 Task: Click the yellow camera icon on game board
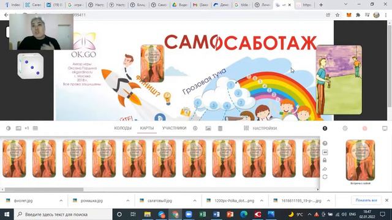(x=185, y=111)
